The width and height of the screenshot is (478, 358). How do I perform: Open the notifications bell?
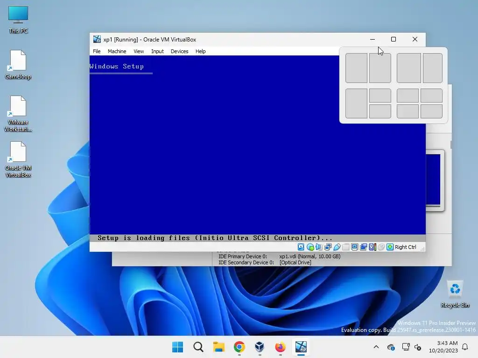[x=465, y=347]
